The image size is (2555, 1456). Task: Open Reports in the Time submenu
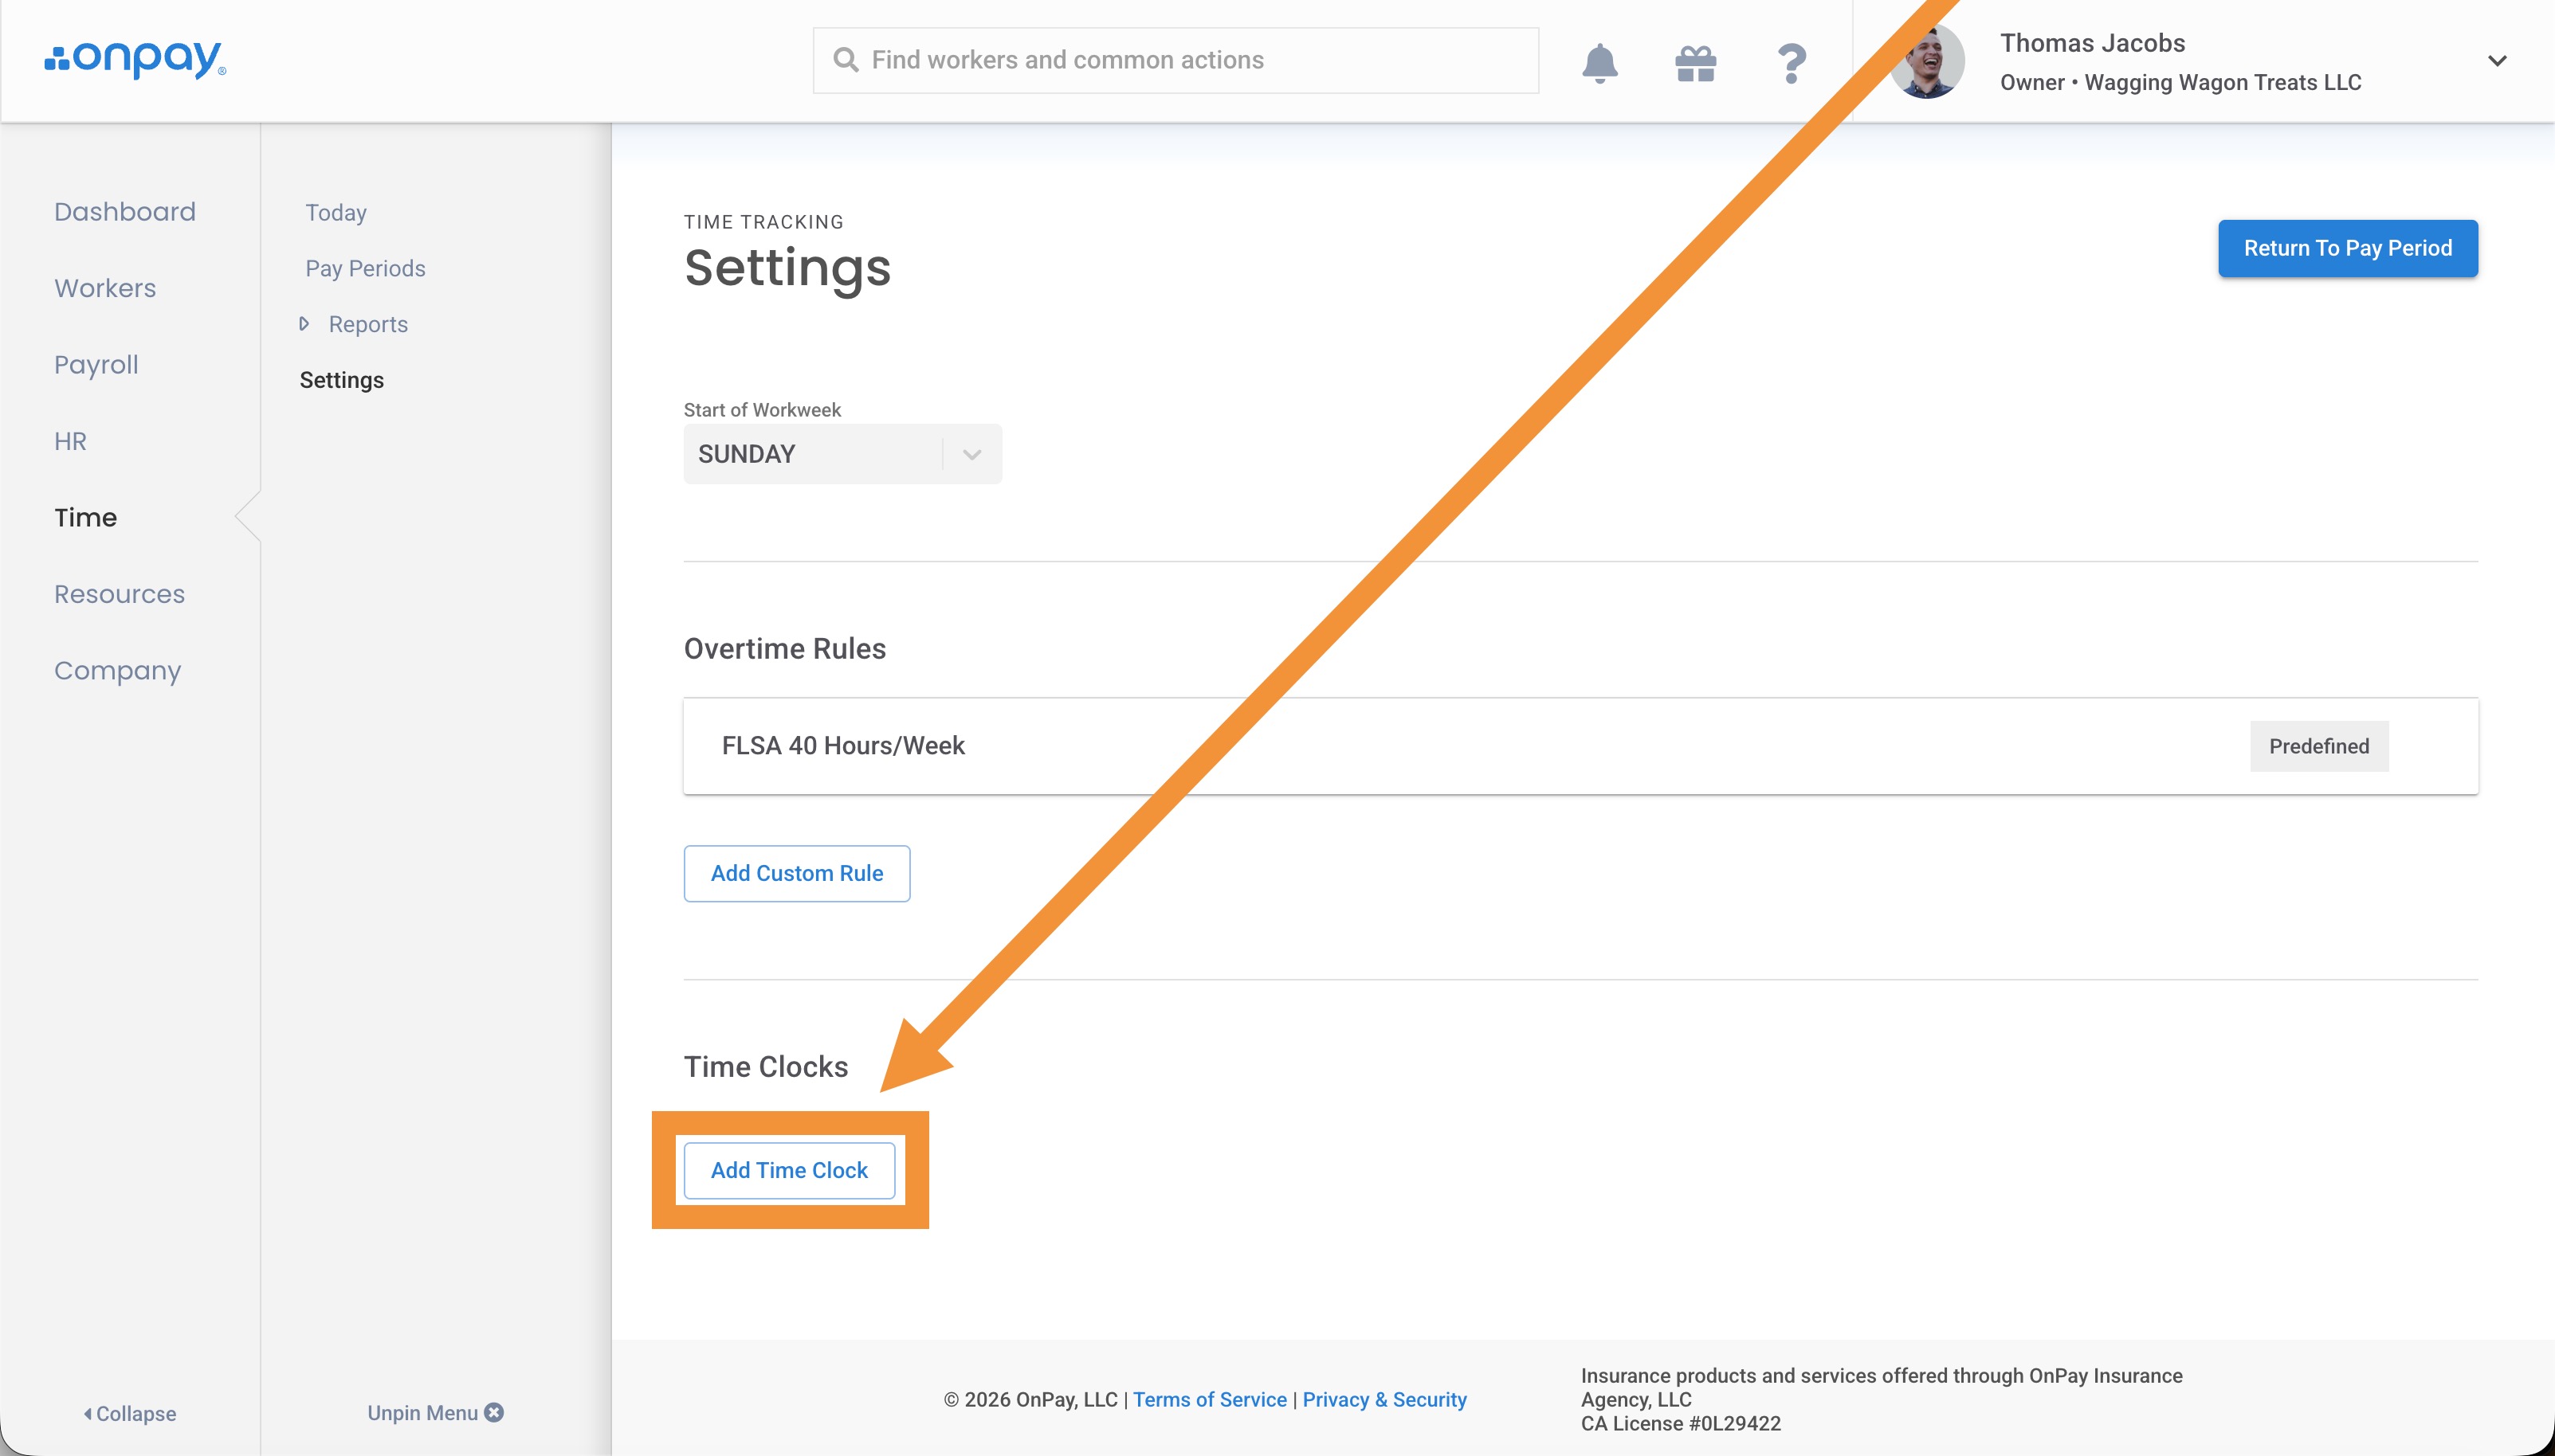coord(368,324)
